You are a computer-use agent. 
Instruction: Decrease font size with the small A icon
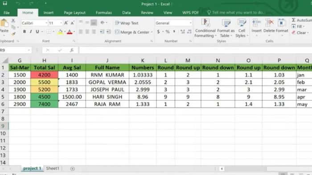click(72, 23)
